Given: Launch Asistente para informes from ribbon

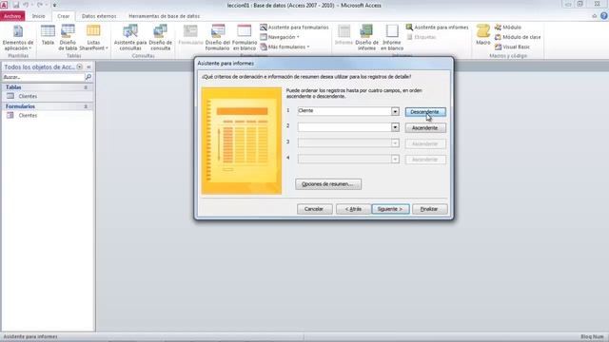Looking at the screenshot, I should click(437, 28).
